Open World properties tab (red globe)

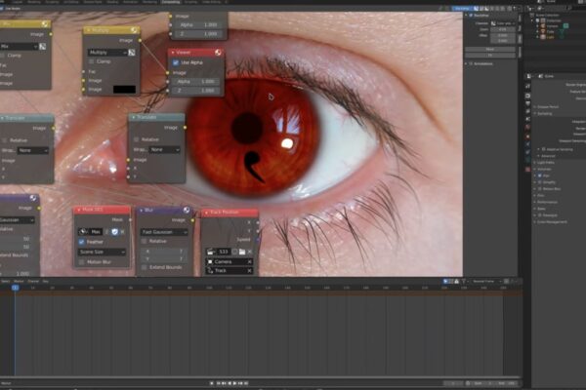(x=527, y=127)
